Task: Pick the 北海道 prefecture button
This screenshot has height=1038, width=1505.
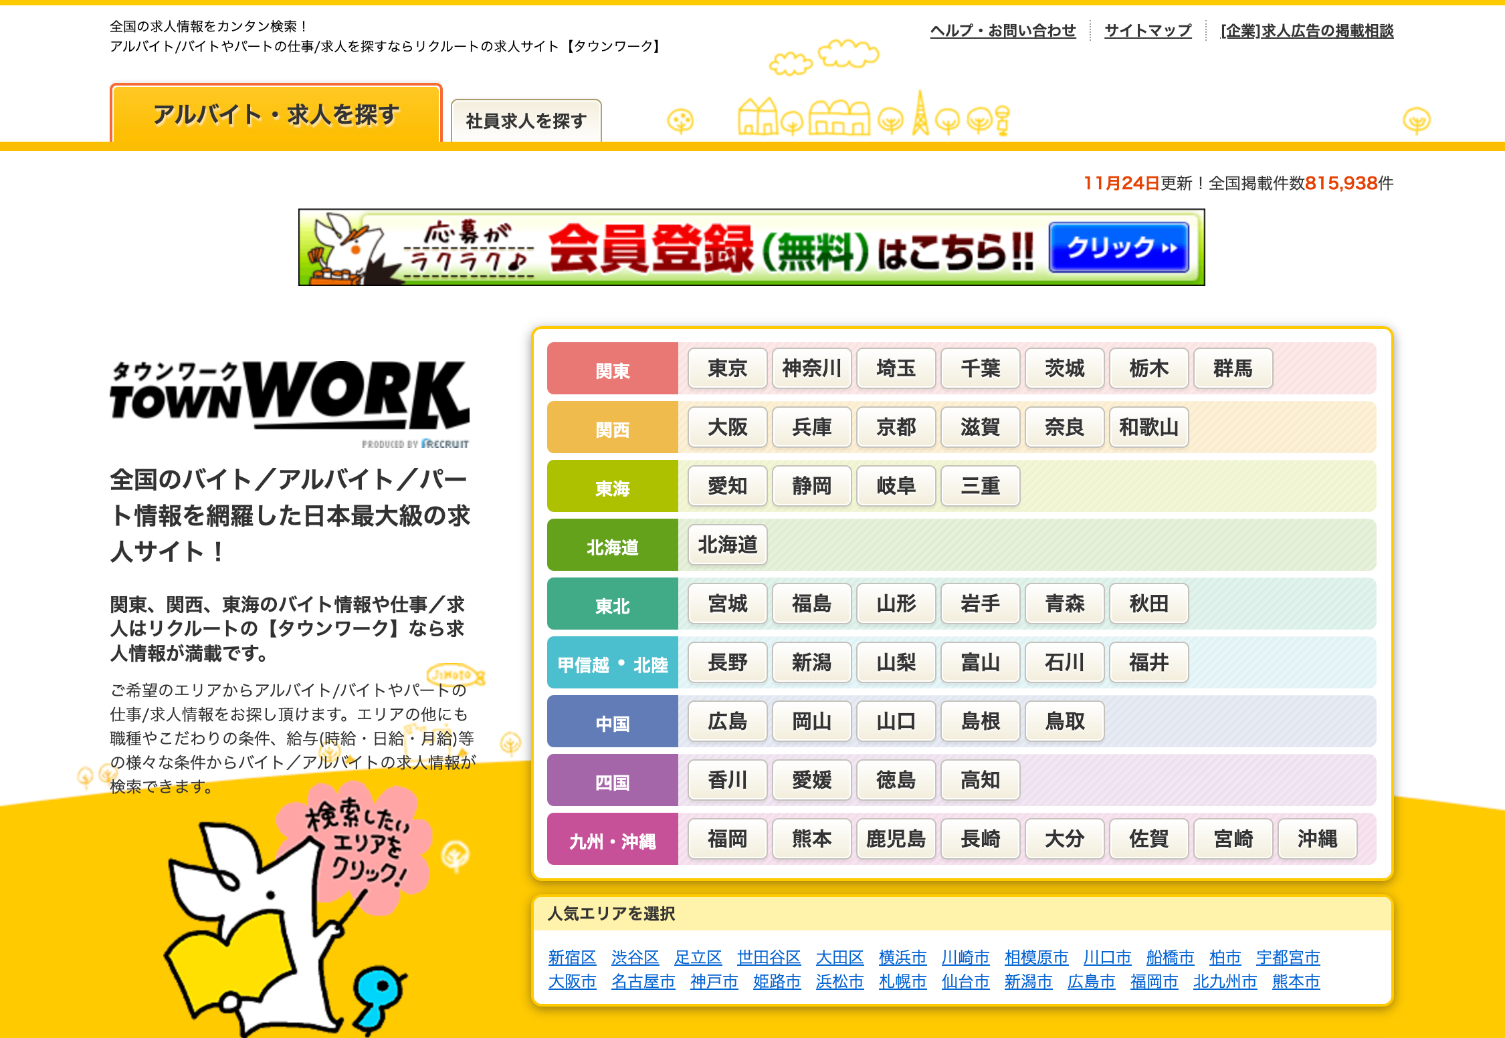Action: point(727,545)
